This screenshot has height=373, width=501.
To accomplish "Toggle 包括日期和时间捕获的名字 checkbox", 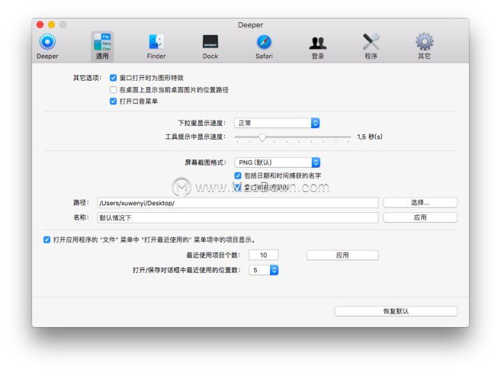I will pos(238,175).
